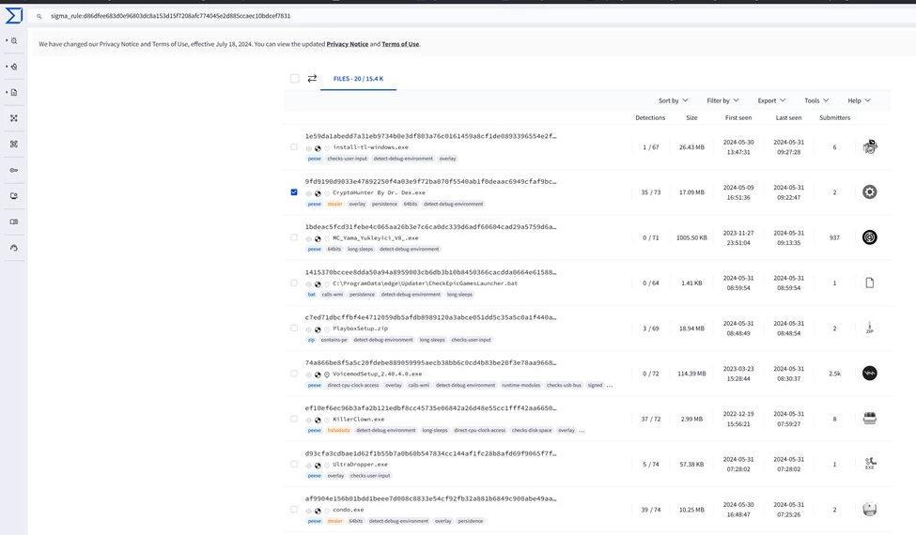
Task: Click the EXE icon for UltraDropper.exe
Action: coord(869,464)
